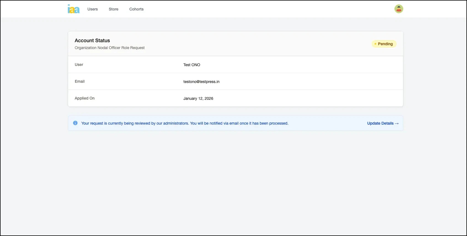Click the arrow beside Update Details
The width and height of the screenshot is (467, 236).
397,124
